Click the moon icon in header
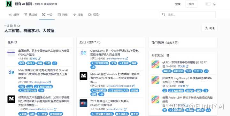The width and height of the screenshot is (230, 116). (x=214, y=4)
